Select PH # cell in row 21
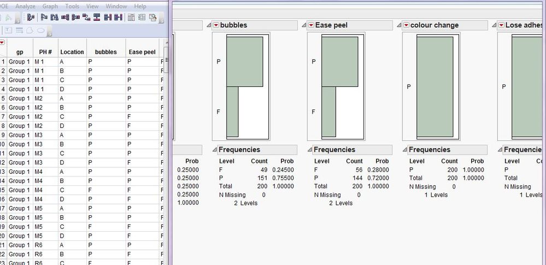546x265 pixels. [45, 245]
